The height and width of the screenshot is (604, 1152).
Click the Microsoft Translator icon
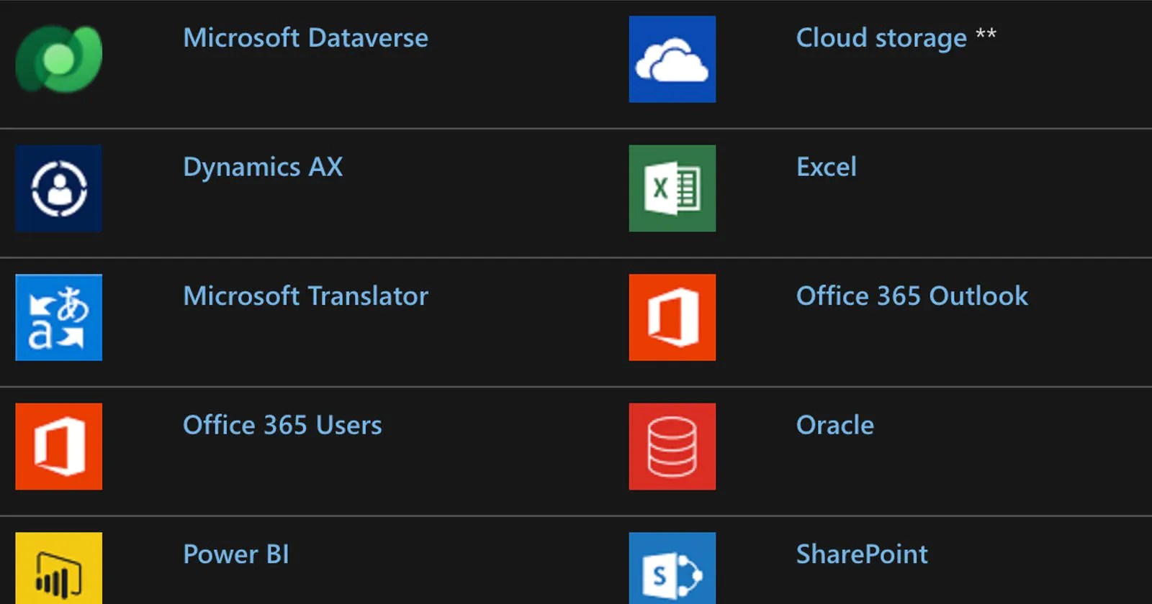point(58,318)
